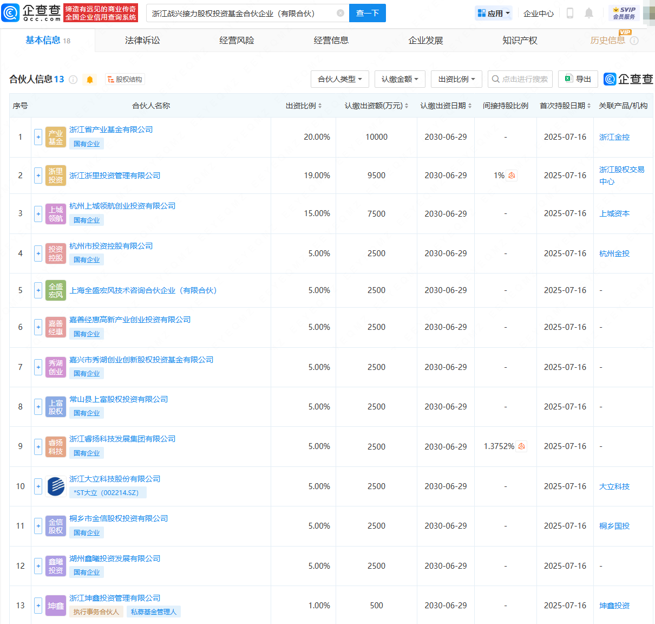This screenshot has width=655, height=624.
Task: Switch to 基本信息 tab
Action: pyautogui.click(x=48, y=41)
